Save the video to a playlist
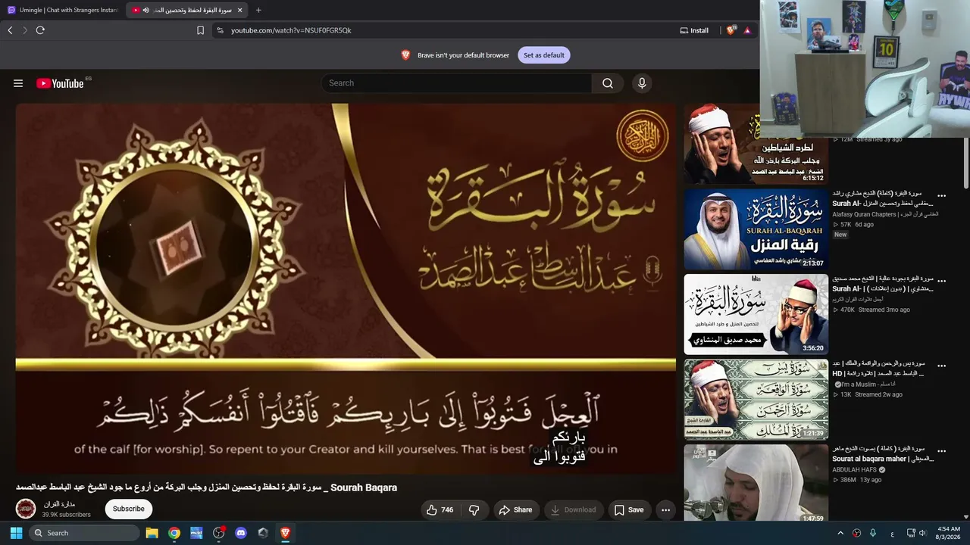The height and width of the screenshot is (545, 970). [x=629, y=510]
